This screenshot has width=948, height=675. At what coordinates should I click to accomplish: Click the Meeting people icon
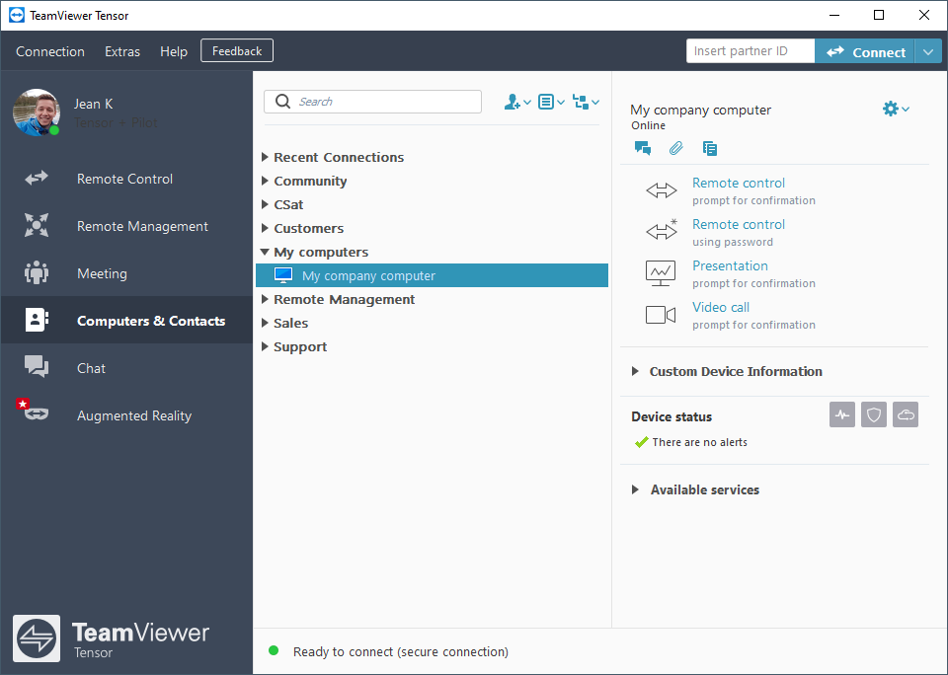click(37, 272)
